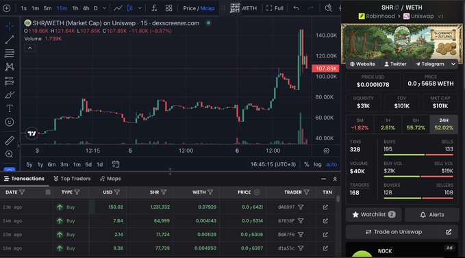This screenshot has width=465, height=258.
Task: Select the candlestick chart style
Action: pos(130,8)
